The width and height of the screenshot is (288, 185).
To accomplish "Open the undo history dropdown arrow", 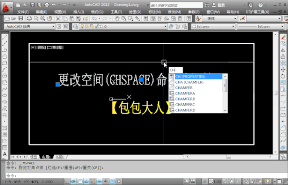I will (x=100, y=19).
